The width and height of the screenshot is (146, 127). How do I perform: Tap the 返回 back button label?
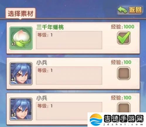(x=135, y=10)
